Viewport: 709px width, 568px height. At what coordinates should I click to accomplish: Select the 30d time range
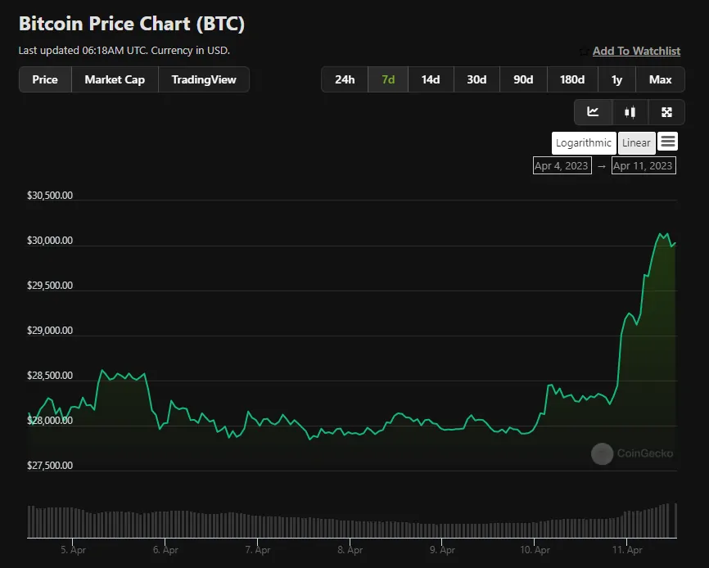(x=476, y=79)
